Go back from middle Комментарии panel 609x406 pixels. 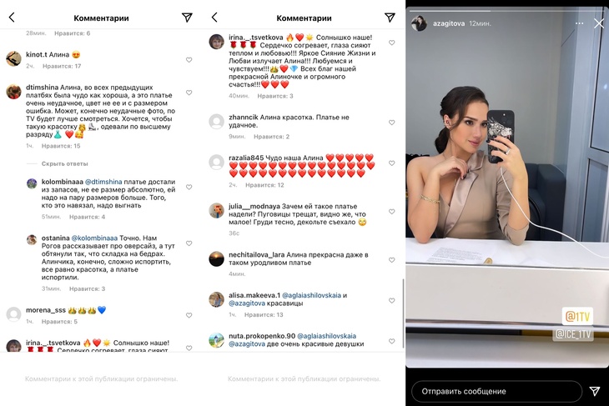(x=214, y=17)
